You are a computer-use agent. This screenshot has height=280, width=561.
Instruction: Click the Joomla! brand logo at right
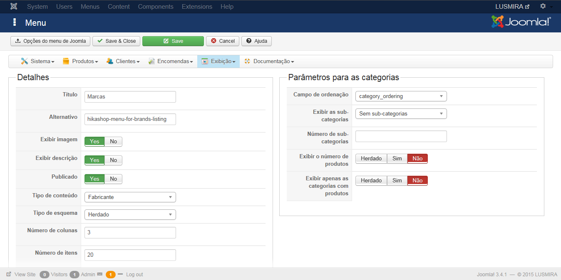click(x=521, y=22)
